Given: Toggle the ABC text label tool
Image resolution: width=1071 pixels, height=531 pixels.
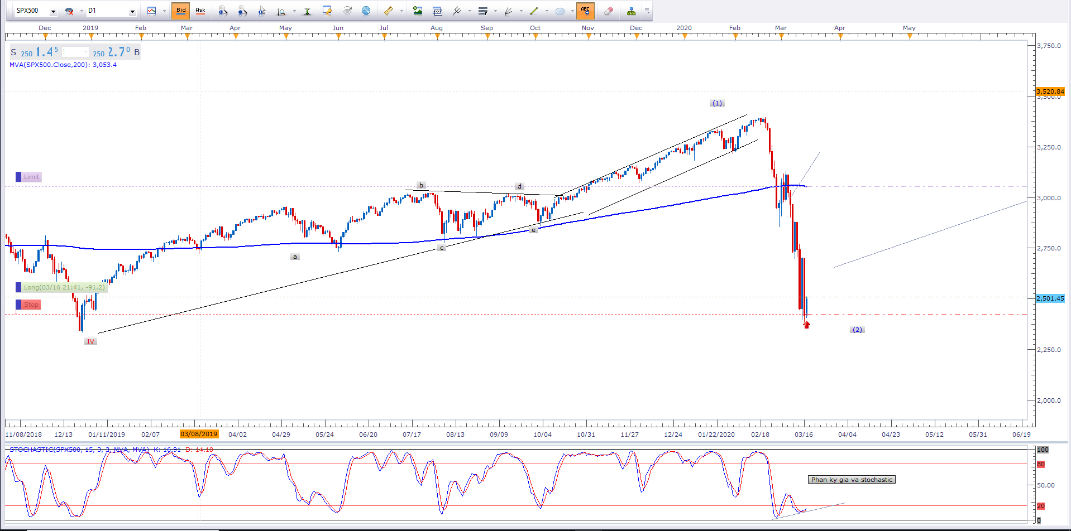Looking at the screenshot, I should (585, 11).
